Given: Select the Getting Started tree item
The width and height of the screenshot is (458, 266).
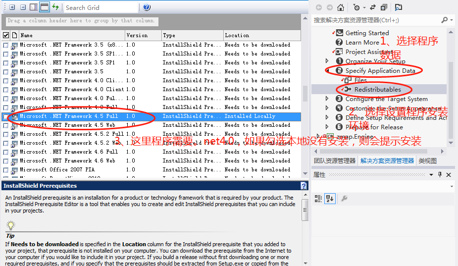Looking at the screenshot, I should pos(367,33).
